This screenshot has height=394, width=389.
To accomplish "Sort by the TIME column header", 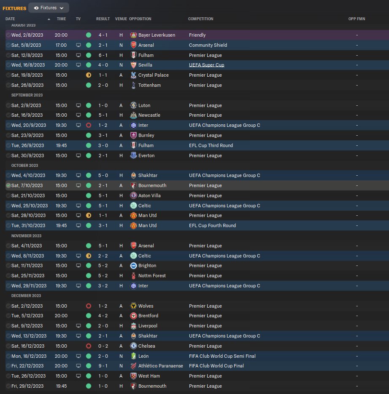I will coord(62,19).
